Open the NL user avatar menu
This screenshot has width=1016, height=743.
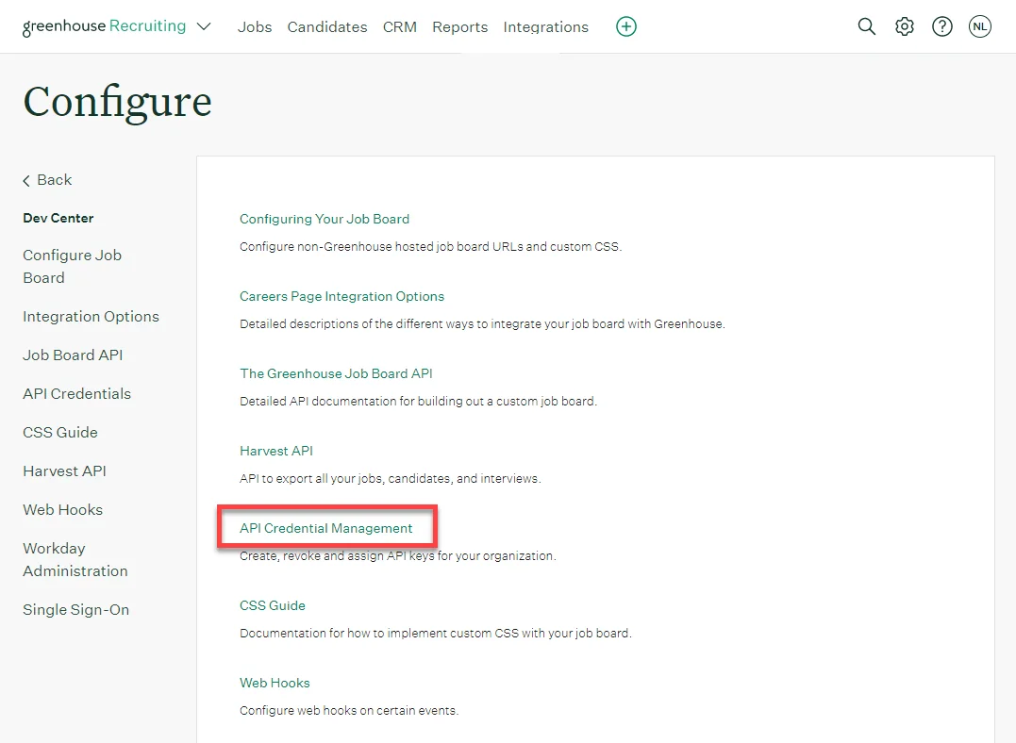point(980,26)
